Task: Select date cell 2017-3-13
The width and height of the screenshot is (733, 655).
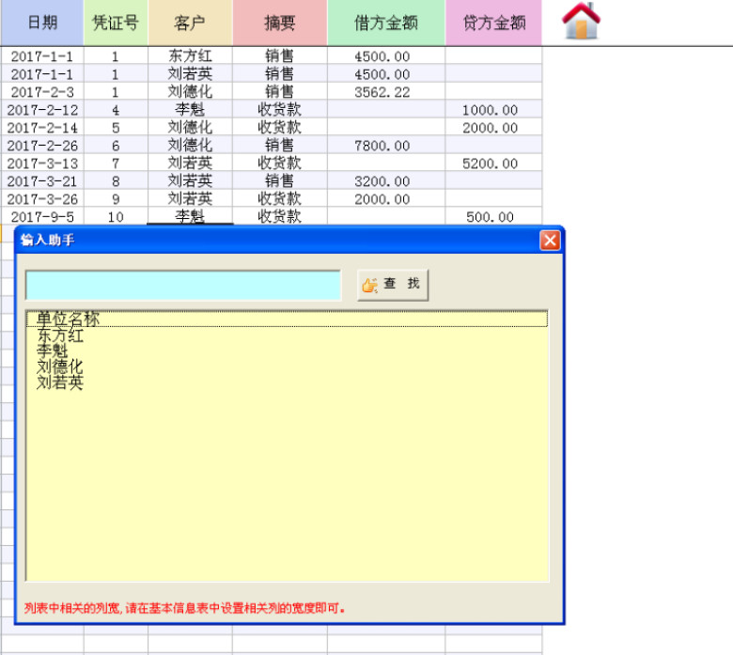Action: coord(42,164)
